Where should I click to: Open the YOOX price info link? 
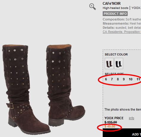coord(132,118)
